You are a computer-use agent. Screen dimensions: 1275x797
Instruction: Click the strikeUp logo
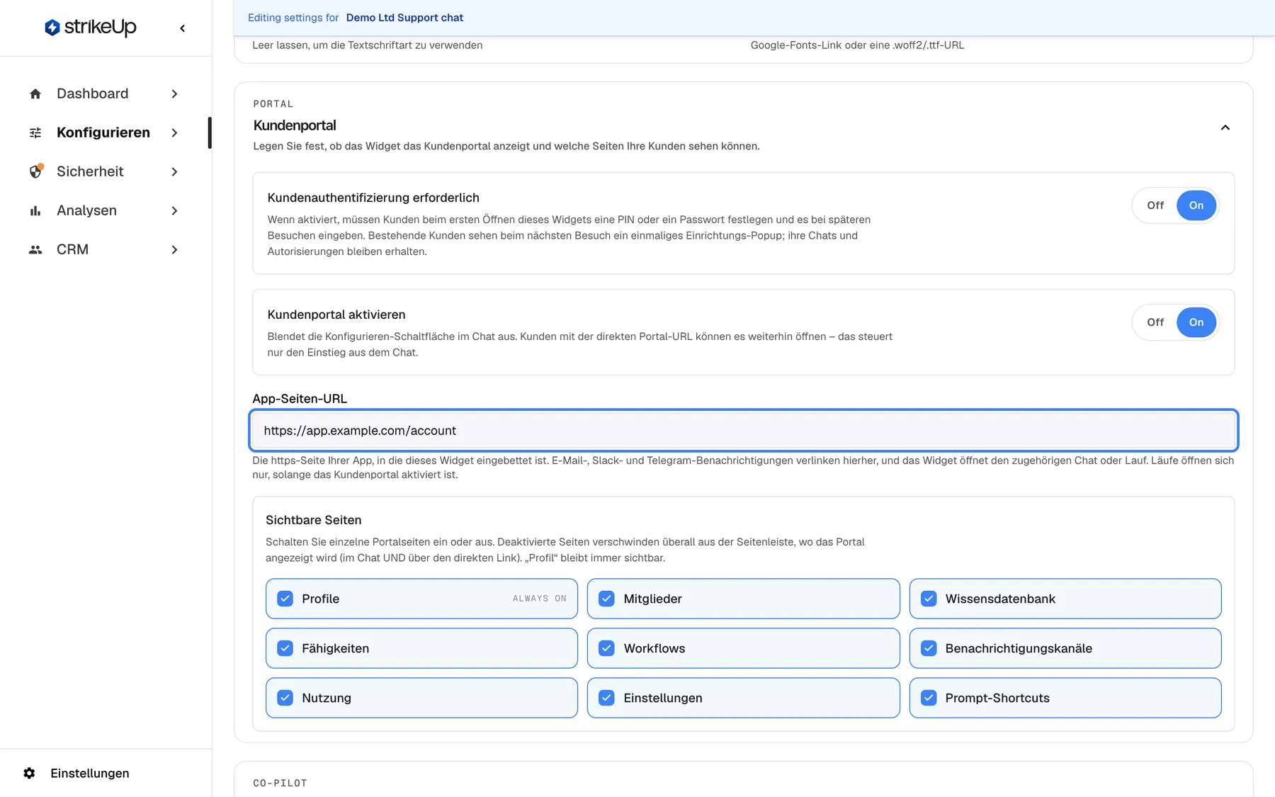pyautogui.click(x=91, y=28)
